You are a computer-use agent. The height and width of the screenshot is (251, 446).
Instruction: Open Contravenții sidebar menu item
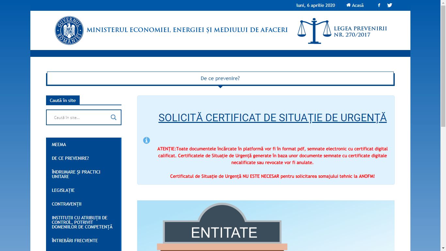click(x=83, y=204)
